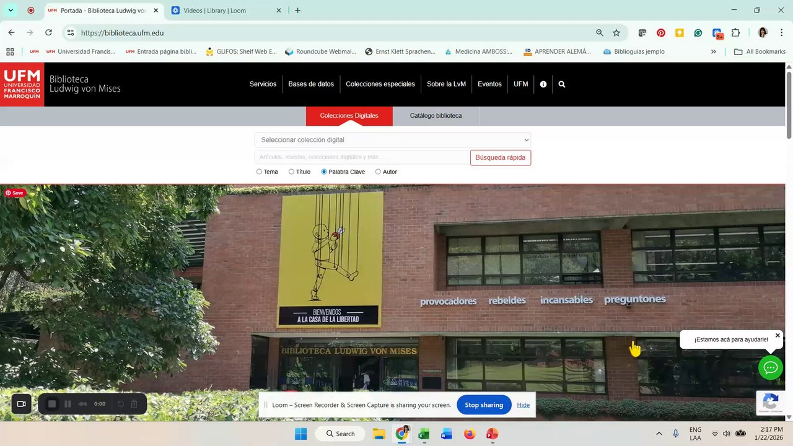Stop the Loom recording

(x=52, y=404)
